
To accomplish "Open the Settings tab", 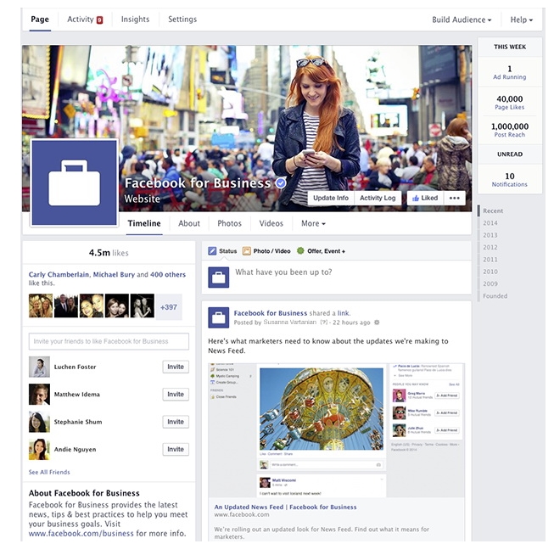I will tap(182, 20).
